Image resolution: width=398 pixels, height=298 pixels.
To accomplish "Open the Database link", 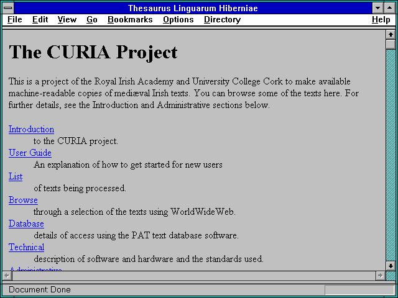I will [26, 223].
